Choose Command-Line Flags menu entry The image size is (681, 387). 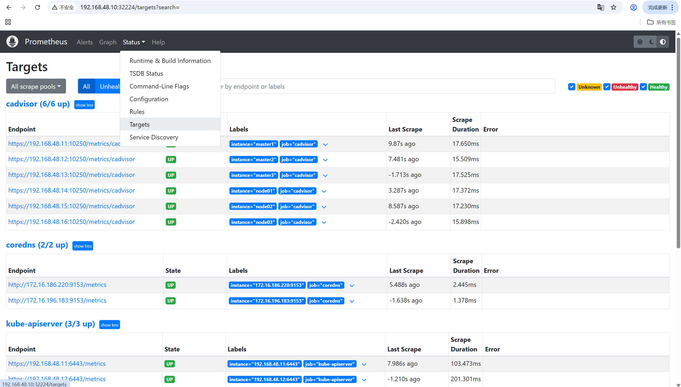click(170, 86)
